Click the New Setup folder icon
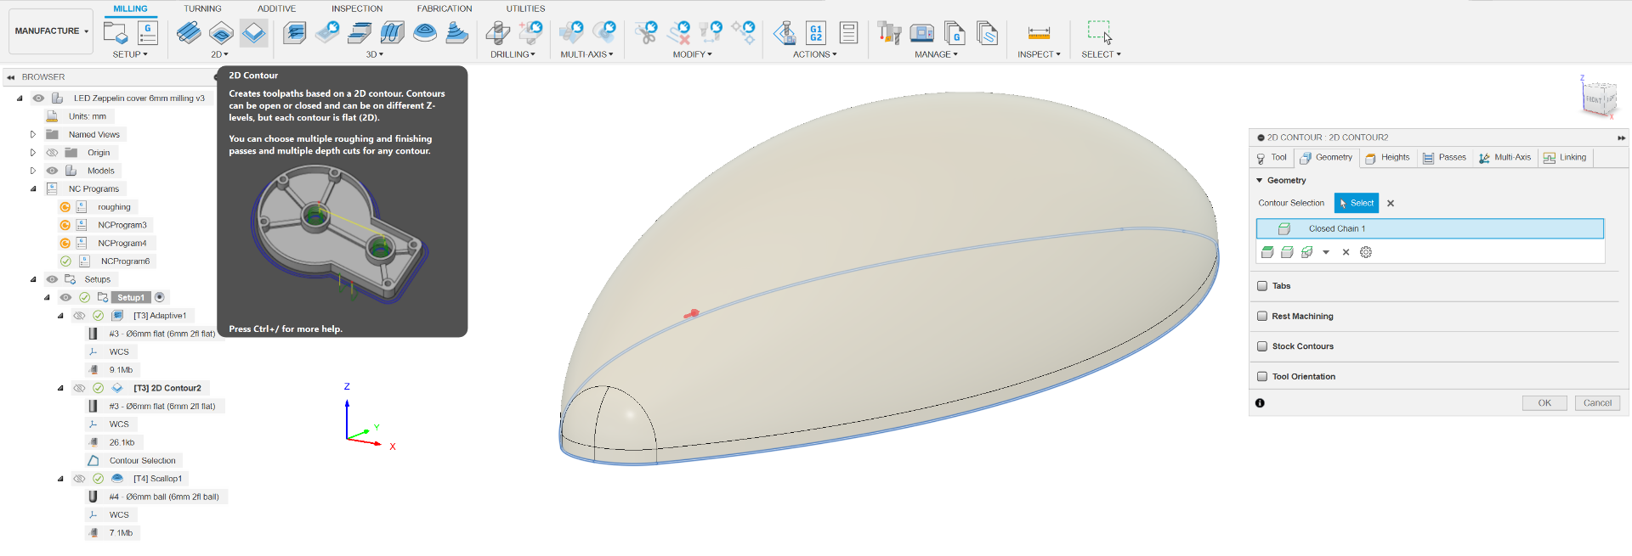 click(x=115, y=33)
